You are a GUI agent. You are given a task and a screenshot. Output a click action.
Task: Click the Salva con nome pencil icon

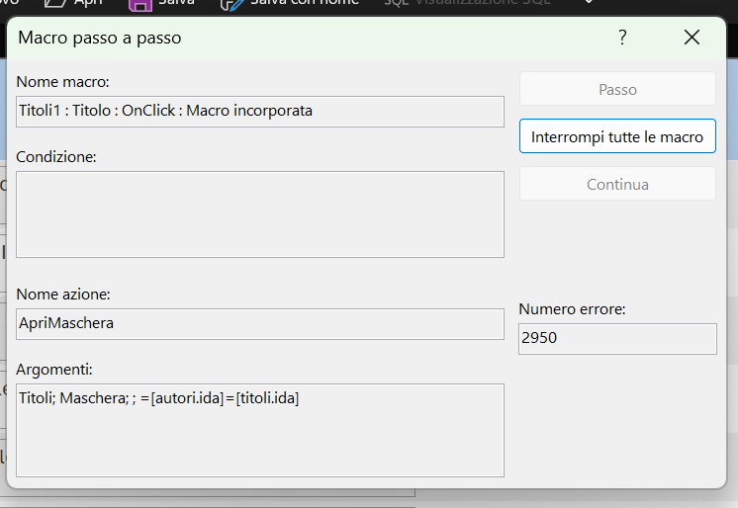click(x=232, y=5)
